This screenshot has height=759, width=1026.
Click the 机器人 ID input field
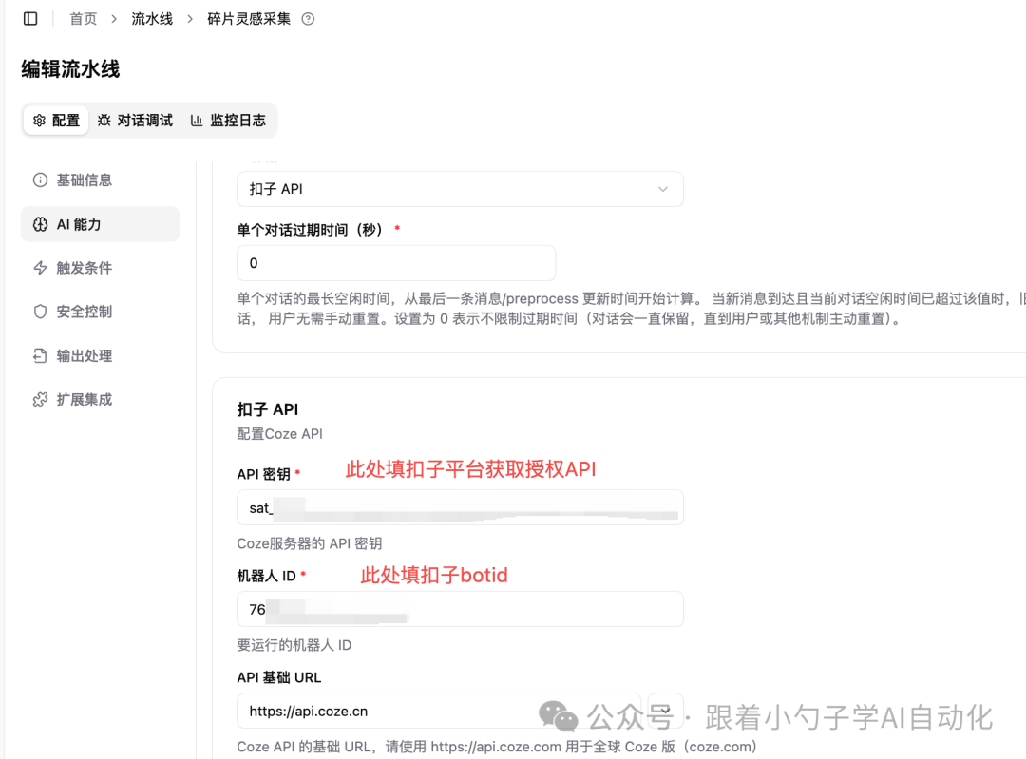pyautogui.click(x=460, y=609)
